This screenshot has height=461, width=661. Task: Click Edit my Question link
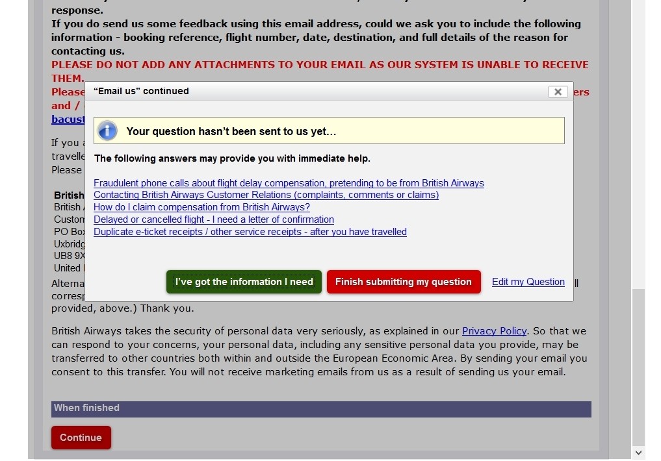(x=528, y=282)
